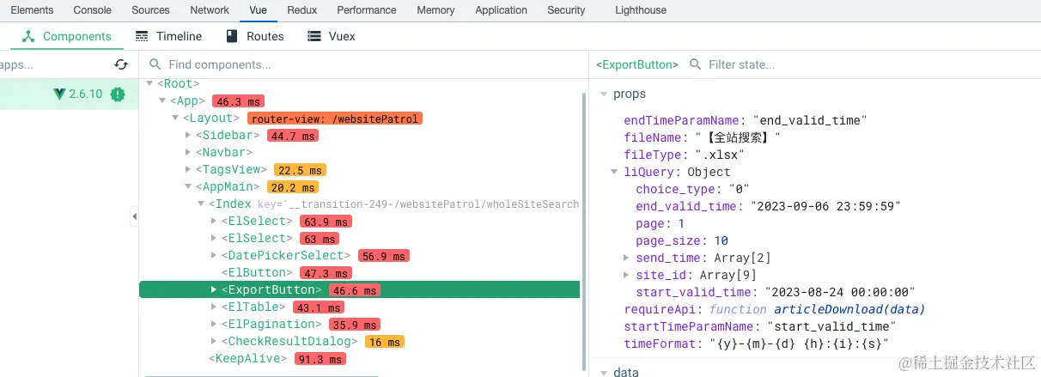This screenshot has height=377, width=1041.
Task: Expand the Sidebar component node
Action: coord(188,136)
